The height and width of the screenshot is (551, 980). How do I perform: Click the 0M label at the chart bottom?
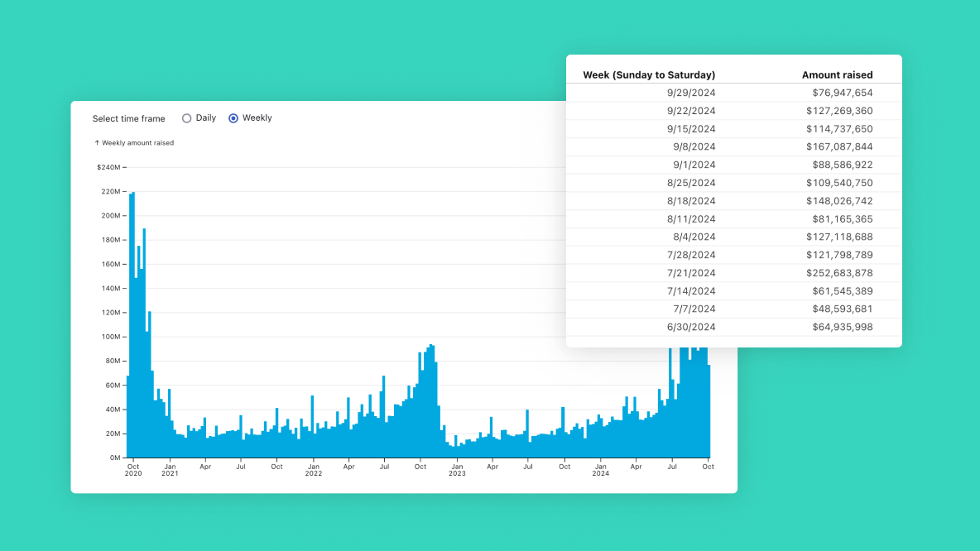click(x=113, y=458)
